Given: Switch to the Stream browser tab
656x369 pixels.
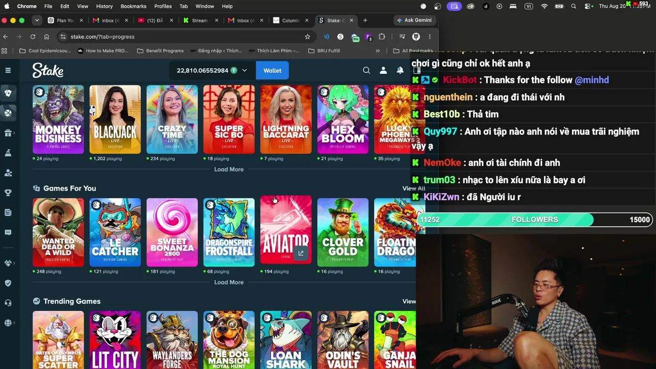Looking at the screenshot, I should [200, 20].
